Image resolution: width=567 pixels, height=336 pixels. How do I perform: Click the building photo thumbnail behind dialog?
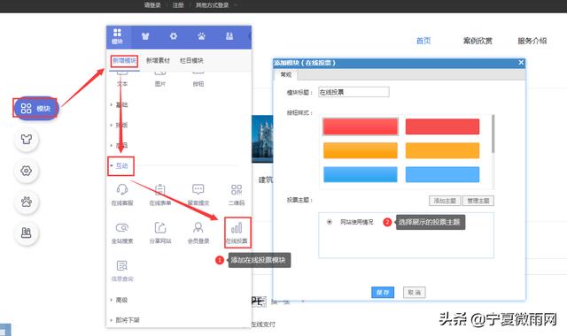coord(262,139)
